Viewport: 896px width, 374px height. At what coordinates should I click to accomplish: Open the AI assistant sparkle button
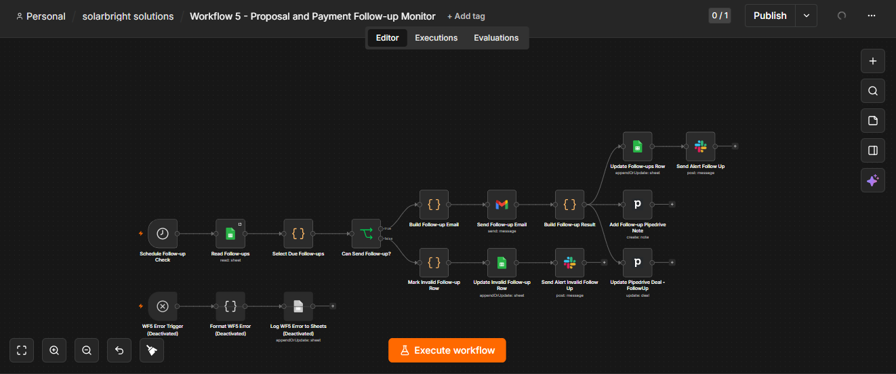click(872, 180)
